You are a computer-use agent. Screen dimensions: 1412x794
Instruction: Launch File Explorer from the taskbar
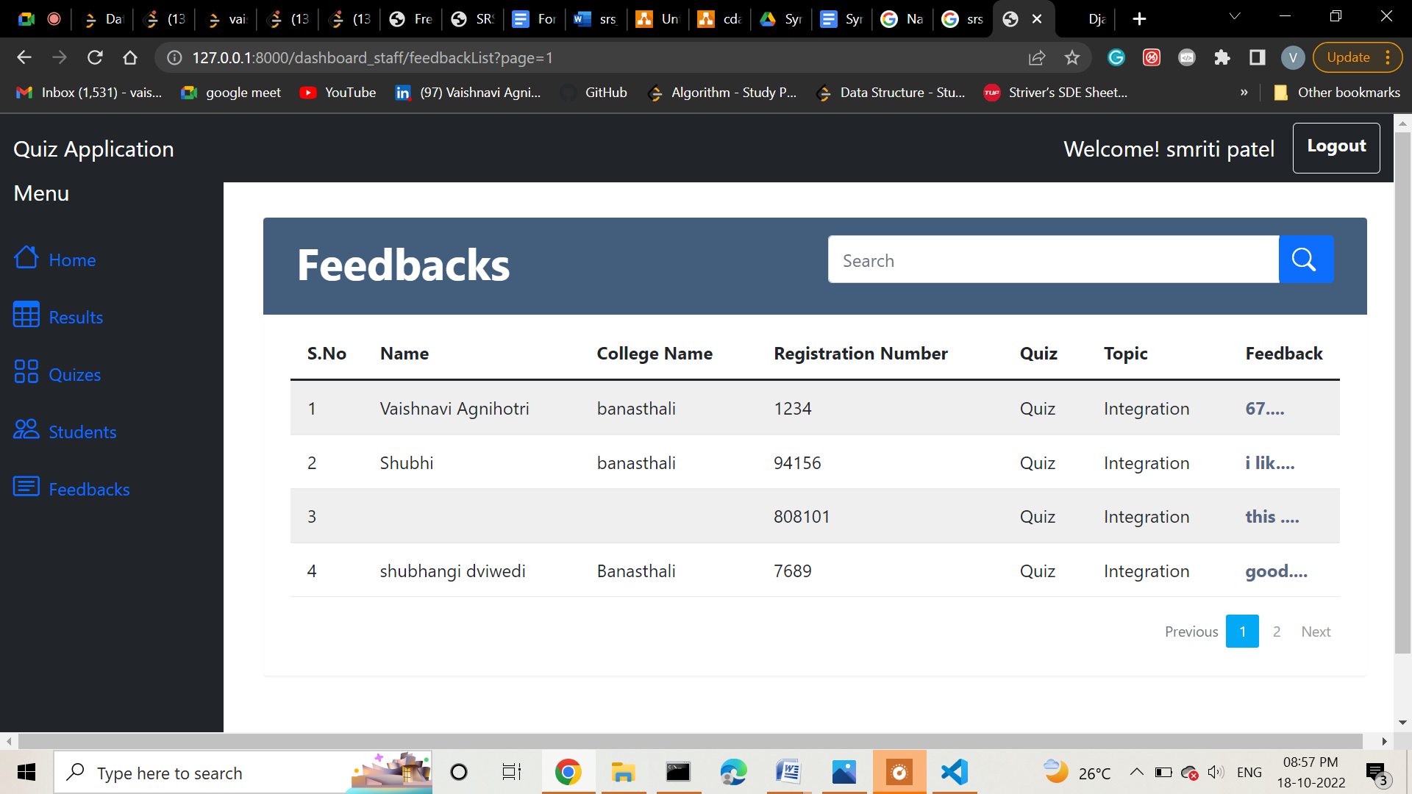point(623,772)
